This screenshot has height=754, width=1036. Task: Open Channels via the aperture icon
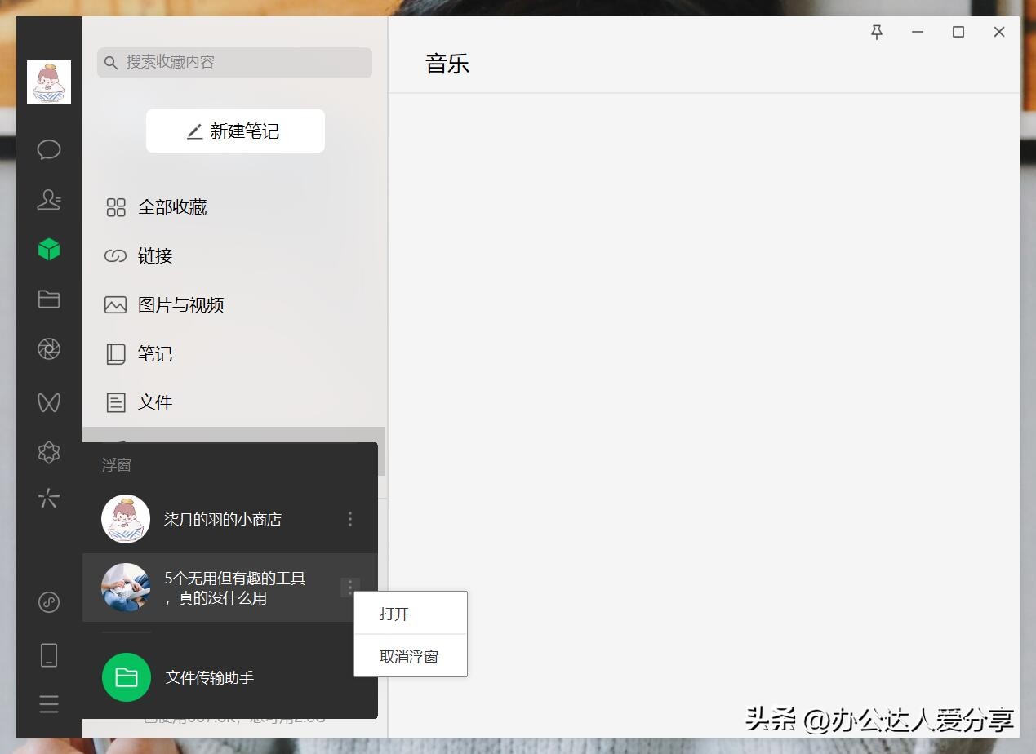click(48, 348)
